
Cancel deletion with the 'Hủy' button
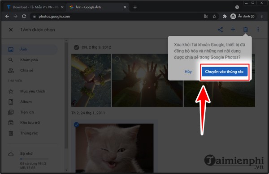pos(188,72)
